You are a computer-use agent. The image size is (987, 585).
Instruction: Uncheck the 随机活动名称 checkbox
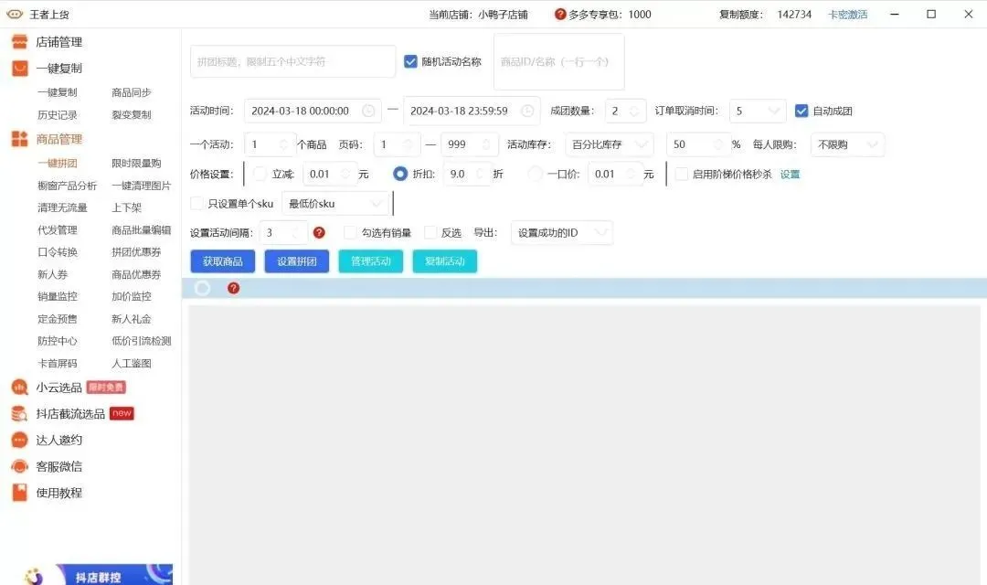tap(411, 62)
